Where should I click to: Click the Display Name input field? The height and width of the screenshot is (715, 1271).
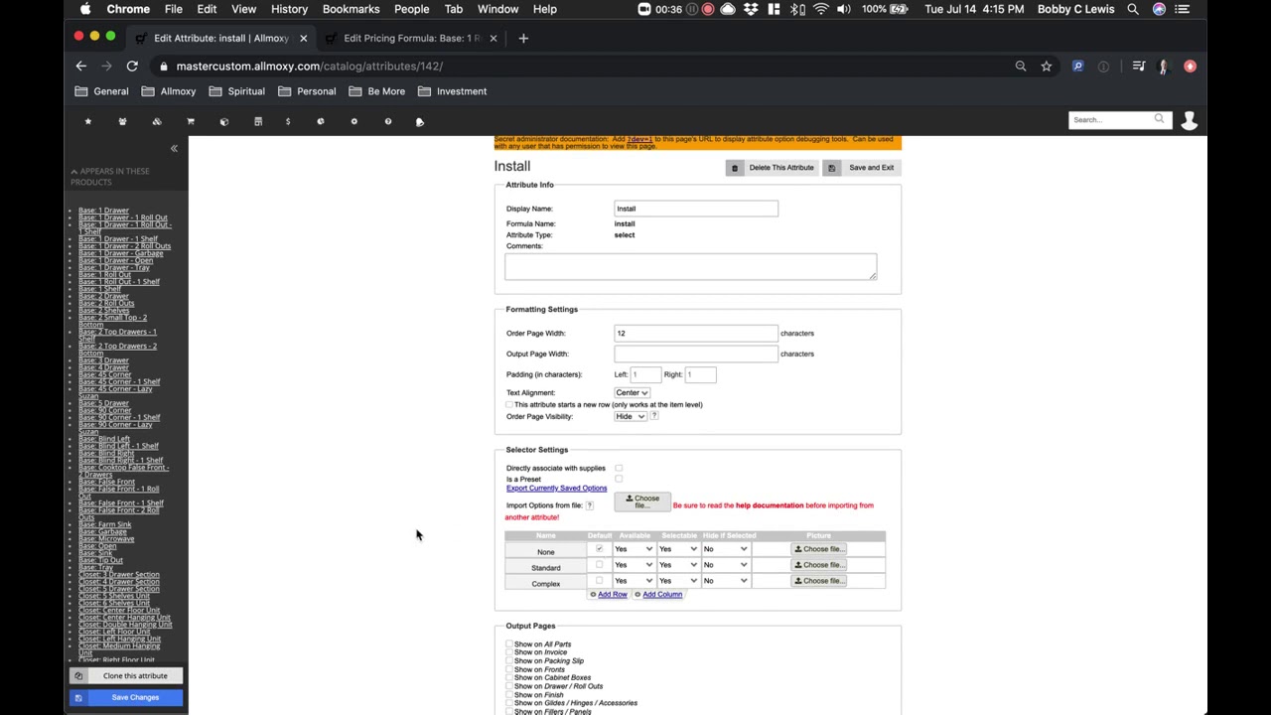point(695,209)
